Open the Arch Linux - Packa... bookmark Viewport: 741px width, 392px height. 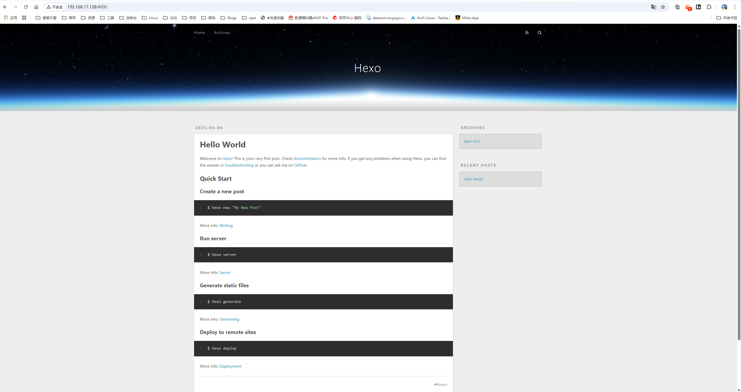431,18
